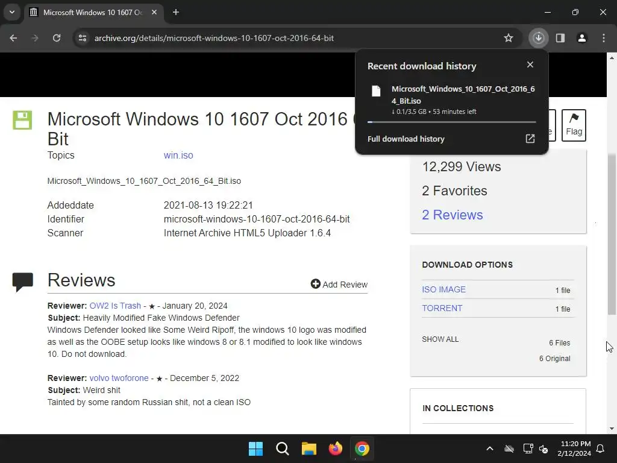
Task: Close the Recent download history popup
Action: point(530,65)
